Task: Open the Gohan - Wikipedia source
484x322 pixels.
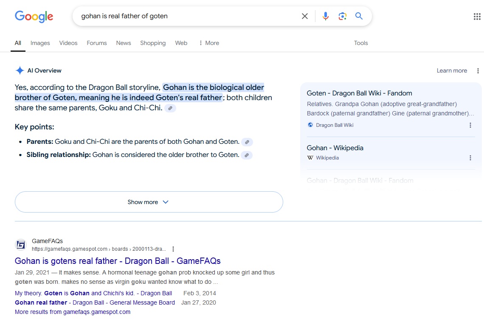Action: pos(335,148)
